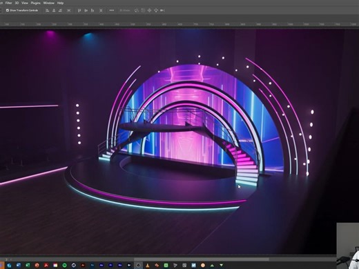Open the Plugins menu
The width and height of the screenshot is (359, 269).
(36, 3)
